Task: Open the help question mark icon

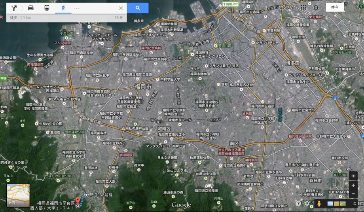Action: pos(299,203)
